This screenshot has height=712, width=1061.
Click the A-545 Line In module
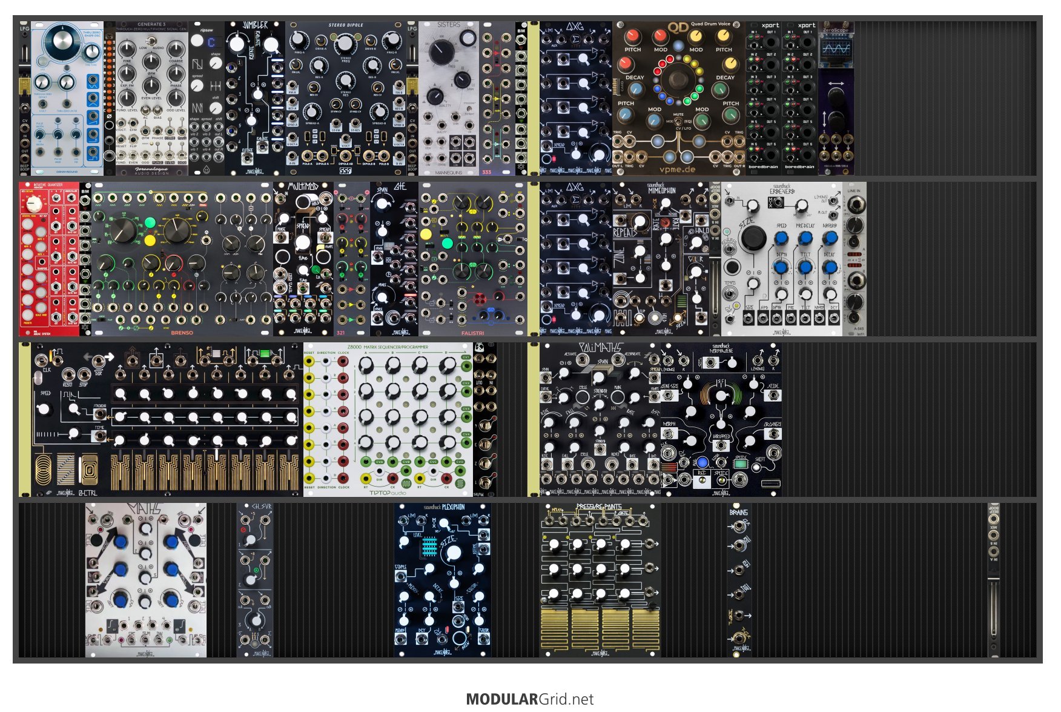pyautogui.click(x=854, y=259)
